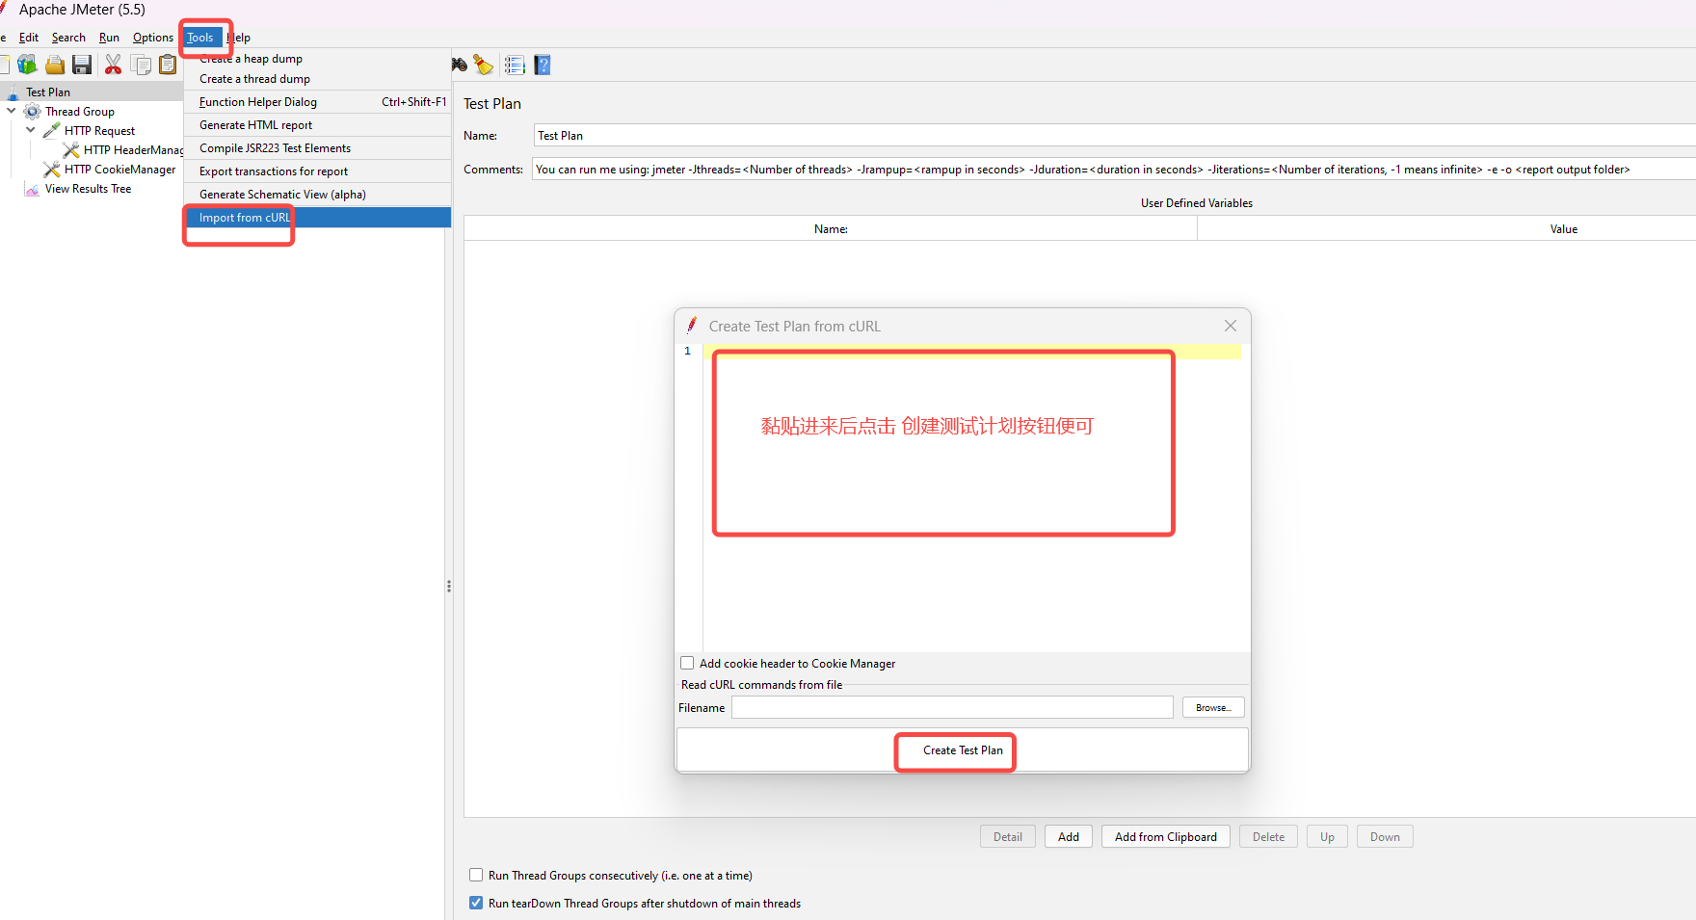This screenshot has height=920, width=1696.
Task: Choose Export transactions for report
Action: click(317, 171)
